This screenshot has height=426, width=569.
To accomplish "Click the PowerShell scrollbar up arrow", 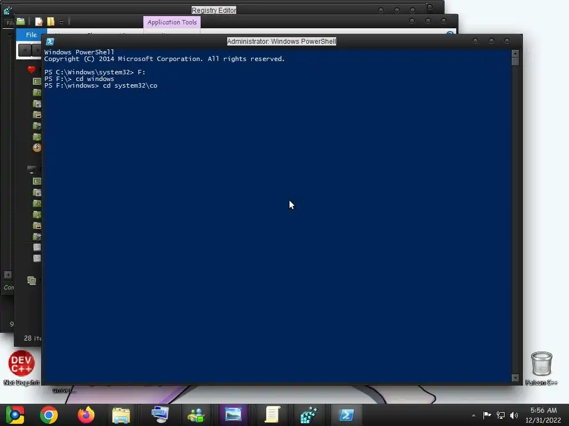I will tap(515, 54).
